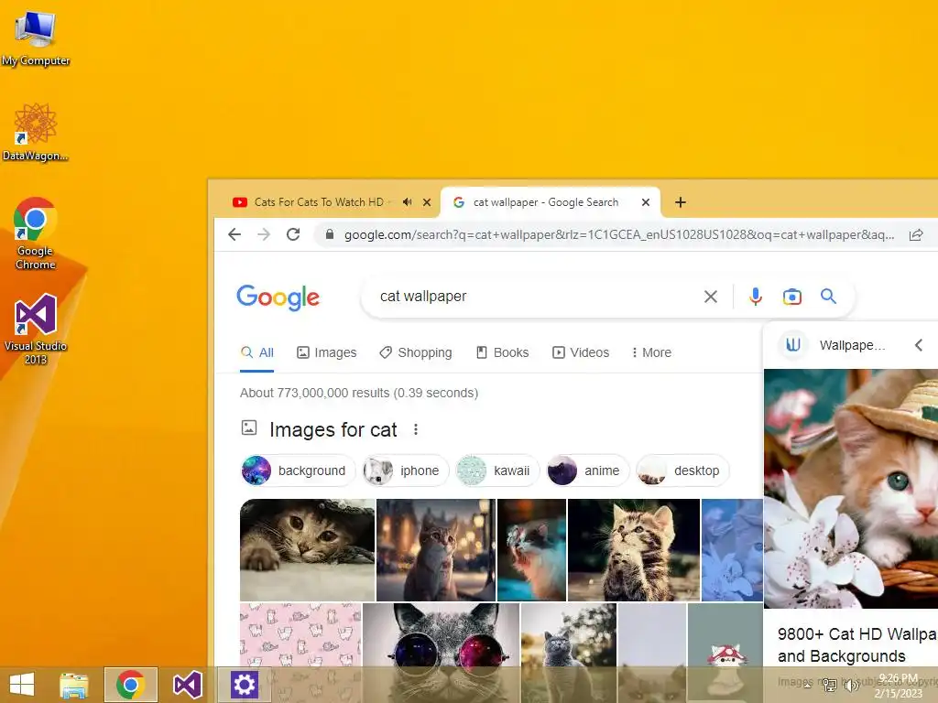This screenshot has width=938, height=703.
Task: Open the cat on night street thumbnail
Action: tap(436, 550)
